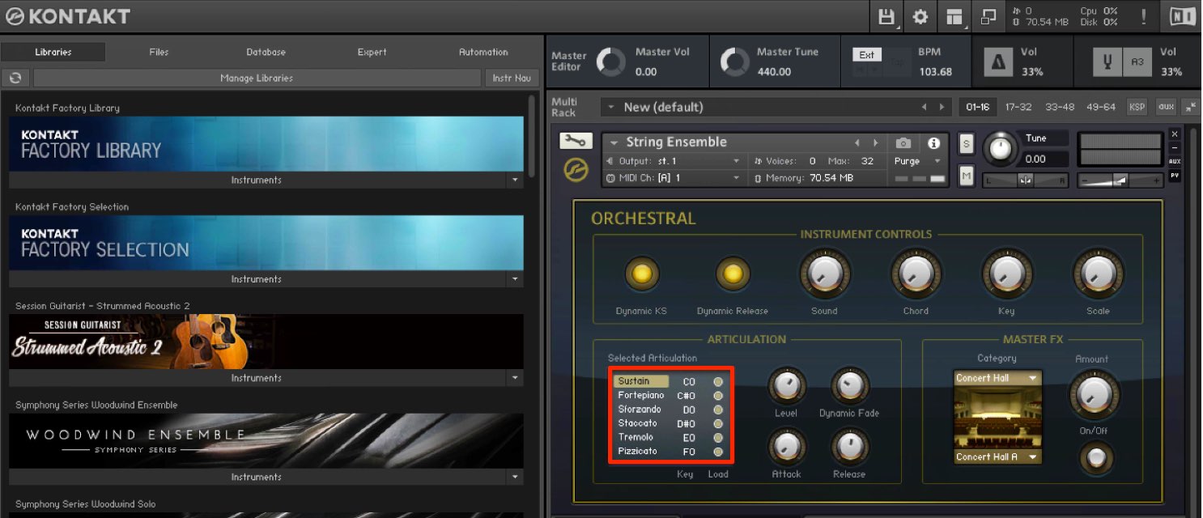The image size is (1203, 518).
Task: Open the Concert Hall category dropdown
Action: click(997, 378)
